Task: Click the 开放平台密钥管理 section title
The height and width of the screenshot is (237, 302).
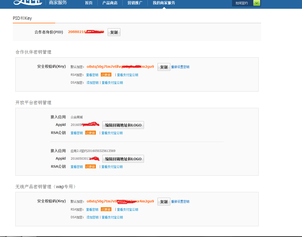Action: tap(33, 103)
